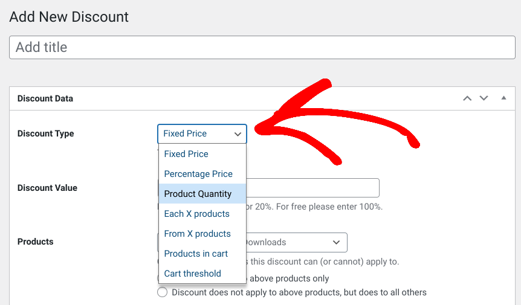Viewport: 521px width, 305px height.
Task: Open the Discount Type dropdown
Action: (202, 133)
